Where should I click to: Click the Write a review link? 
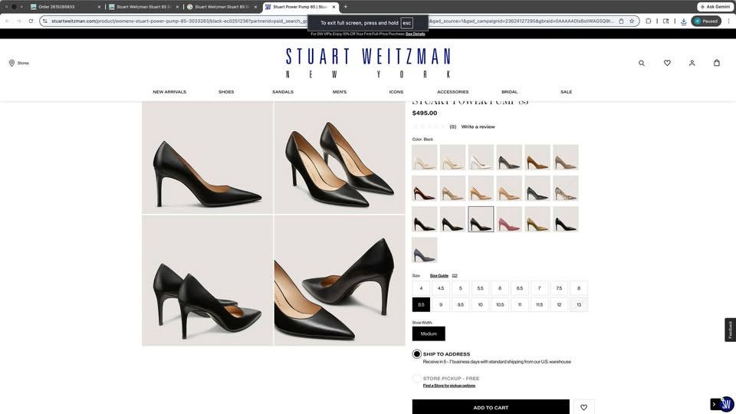(x=478, y=127)
